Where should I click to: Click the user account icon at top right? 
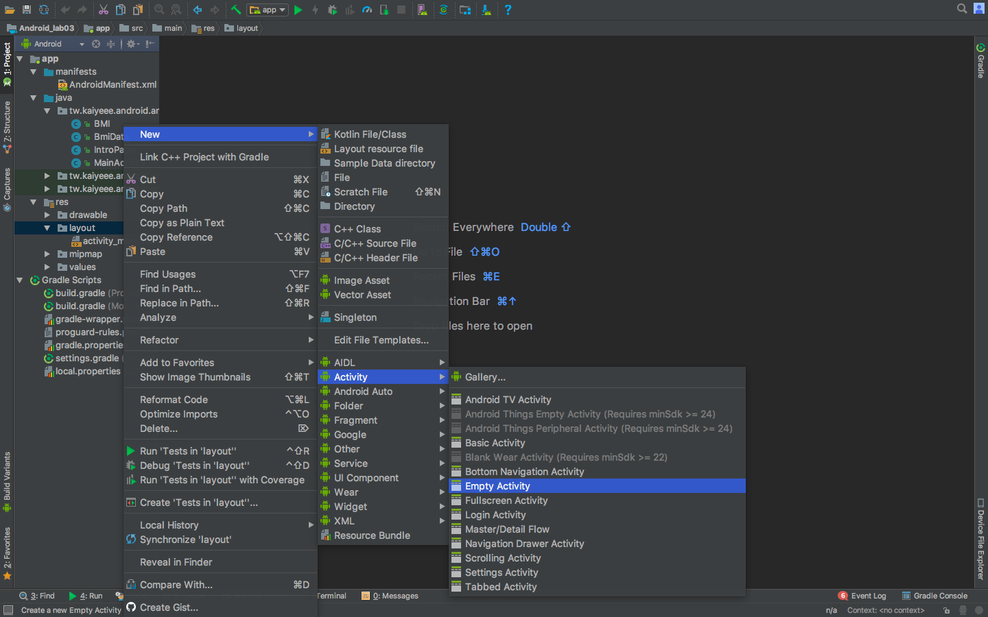[979, 9]
